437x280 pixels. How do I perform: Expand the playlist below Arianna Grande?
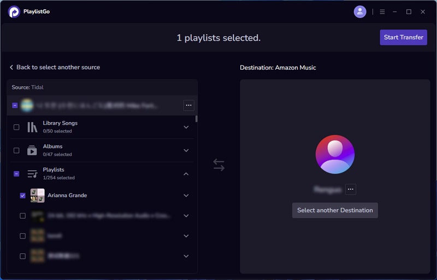click(186, 216)
